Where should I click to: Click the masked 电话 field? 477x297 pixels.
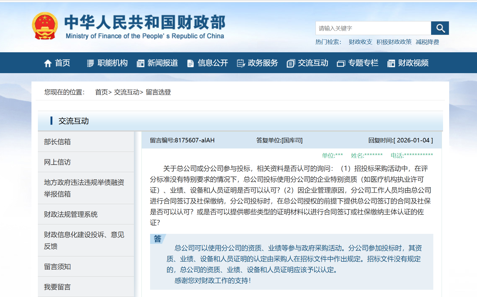tap(412, 155)
